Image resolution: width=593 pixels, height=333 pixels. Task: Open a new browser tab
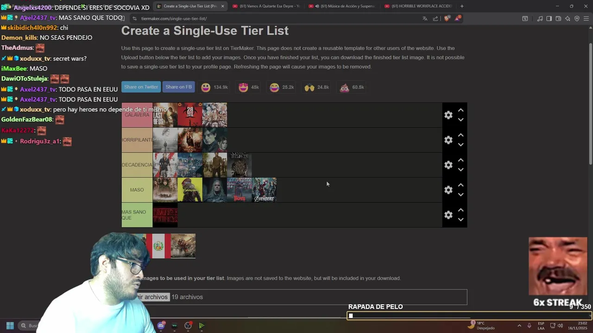point(462,6)
